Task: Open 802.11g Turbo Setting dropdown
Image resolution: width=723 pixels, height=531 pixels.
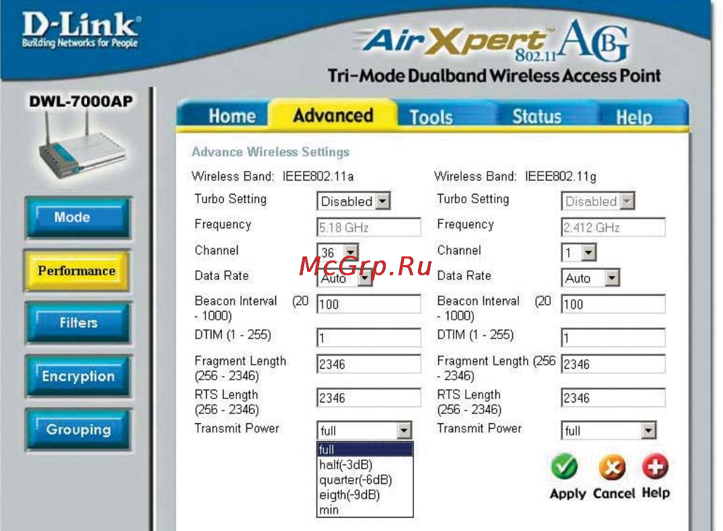Action: point(598,201)
